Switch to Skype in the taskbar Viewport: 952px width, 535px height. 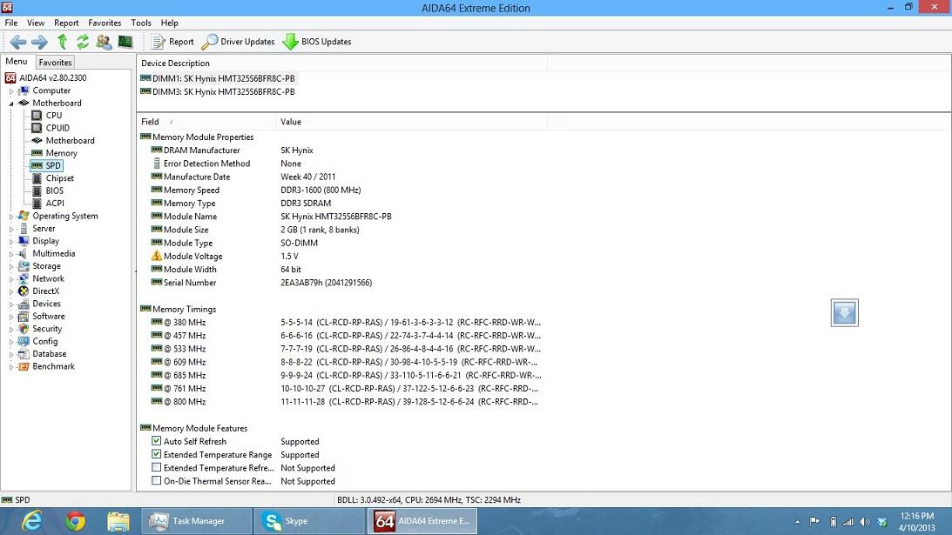tap(310, 521)
